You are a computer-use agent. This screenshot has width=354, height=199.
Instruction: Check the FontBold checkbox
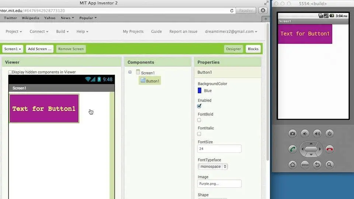pyautogui.click(x=199, y=120)
